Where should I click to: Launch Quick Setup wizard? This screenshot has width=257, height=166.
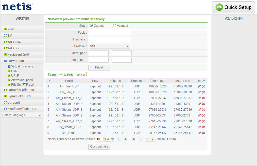click(233, 7)
